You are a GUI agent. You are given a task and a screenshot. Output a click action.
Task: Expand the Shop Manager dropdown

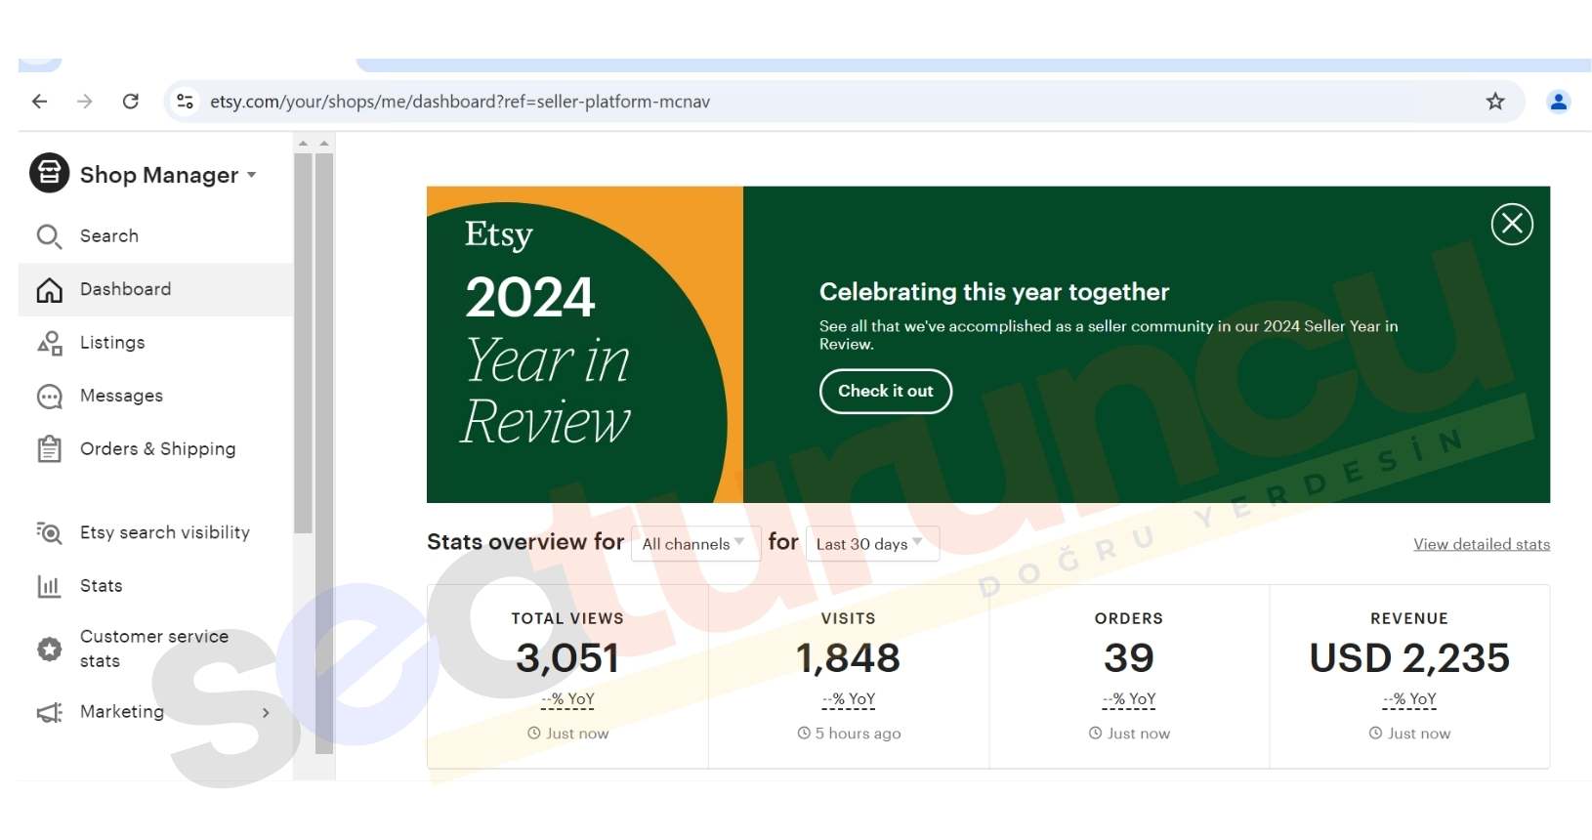pyautogui.click(x=252, y=175)
